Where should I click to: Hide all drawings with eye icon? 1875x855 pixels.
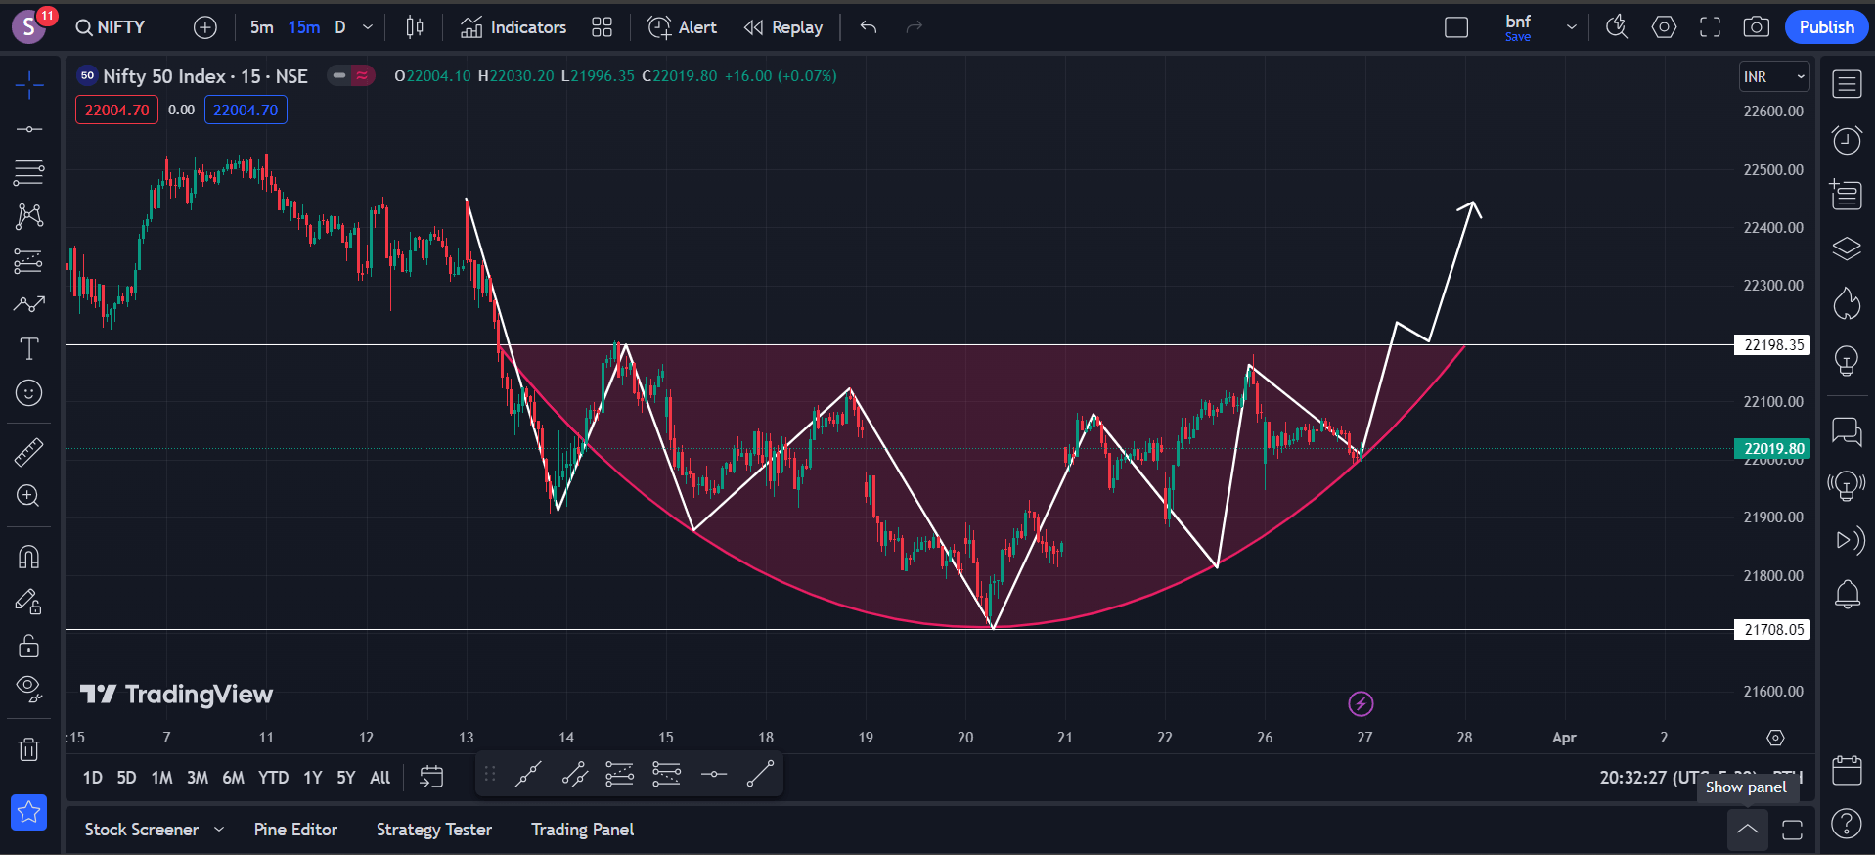[x=29, y=690]
